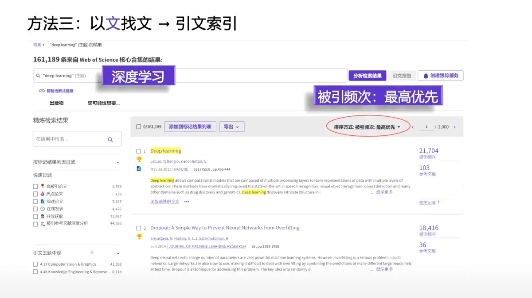This screenshot has height=298, width=532.
Task: Click the clock icon for 在线发表
Action: tap(43, 209)
